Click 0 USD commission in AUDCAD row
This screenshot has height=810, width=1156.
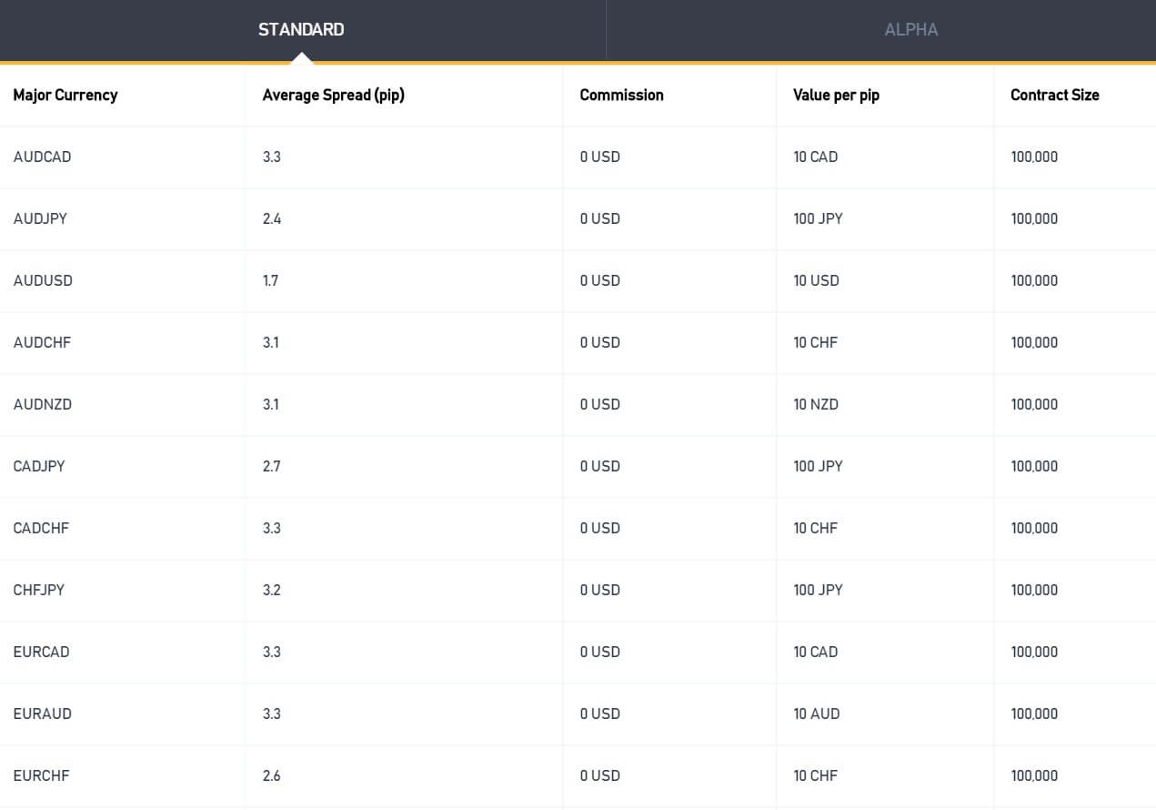[x=599, y=157]
